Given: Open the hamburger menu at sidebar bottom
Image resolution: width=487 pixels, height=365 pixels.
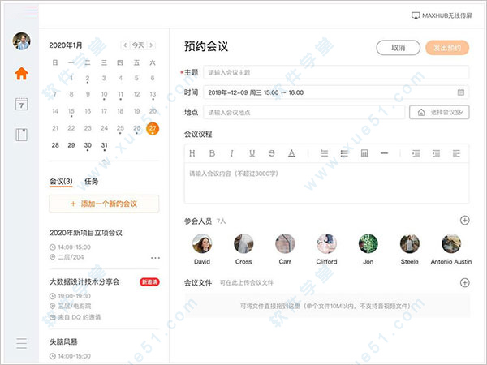Looking at the screenshot, I should click(21, 343).
